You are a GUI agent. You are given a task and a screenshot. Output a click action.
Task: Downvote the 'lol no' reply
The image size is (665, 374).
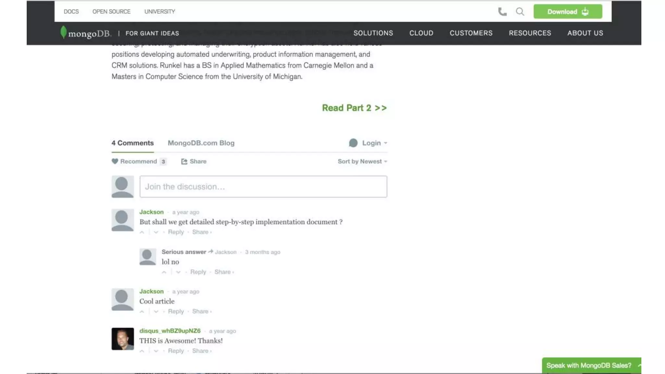(x=178, y=272)
